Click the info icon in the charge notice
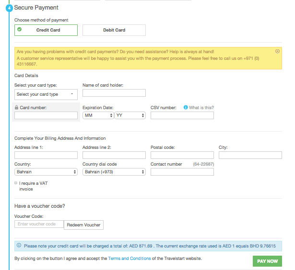Viewport: 295px width, 270px height. (x=19, y=245)
